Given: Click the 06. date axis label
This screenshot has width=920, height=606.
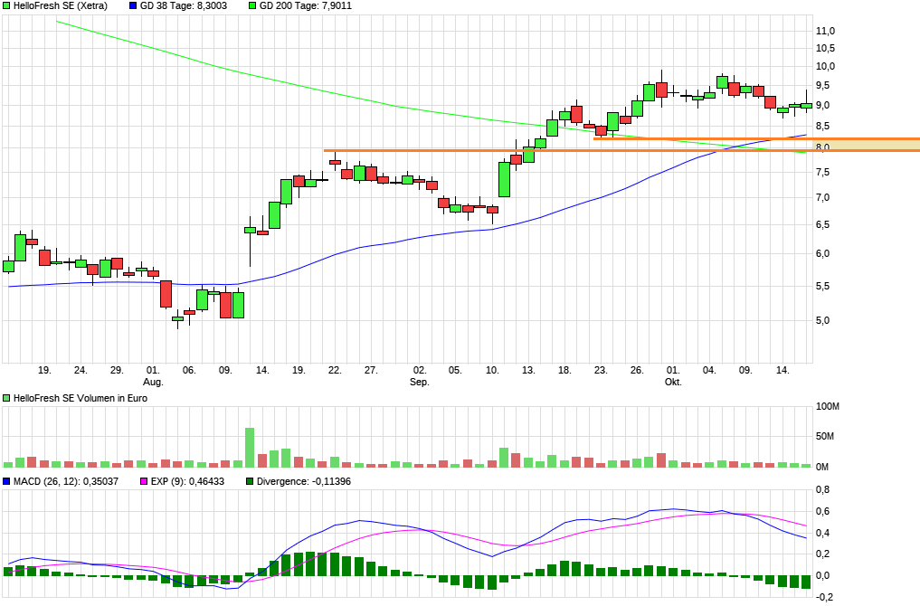Looking at the screenshot, I should coord(189,371).
